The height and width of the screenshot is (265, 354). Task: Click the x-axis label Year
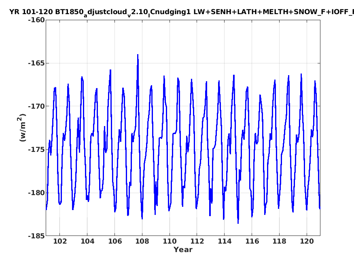point(183,250)
